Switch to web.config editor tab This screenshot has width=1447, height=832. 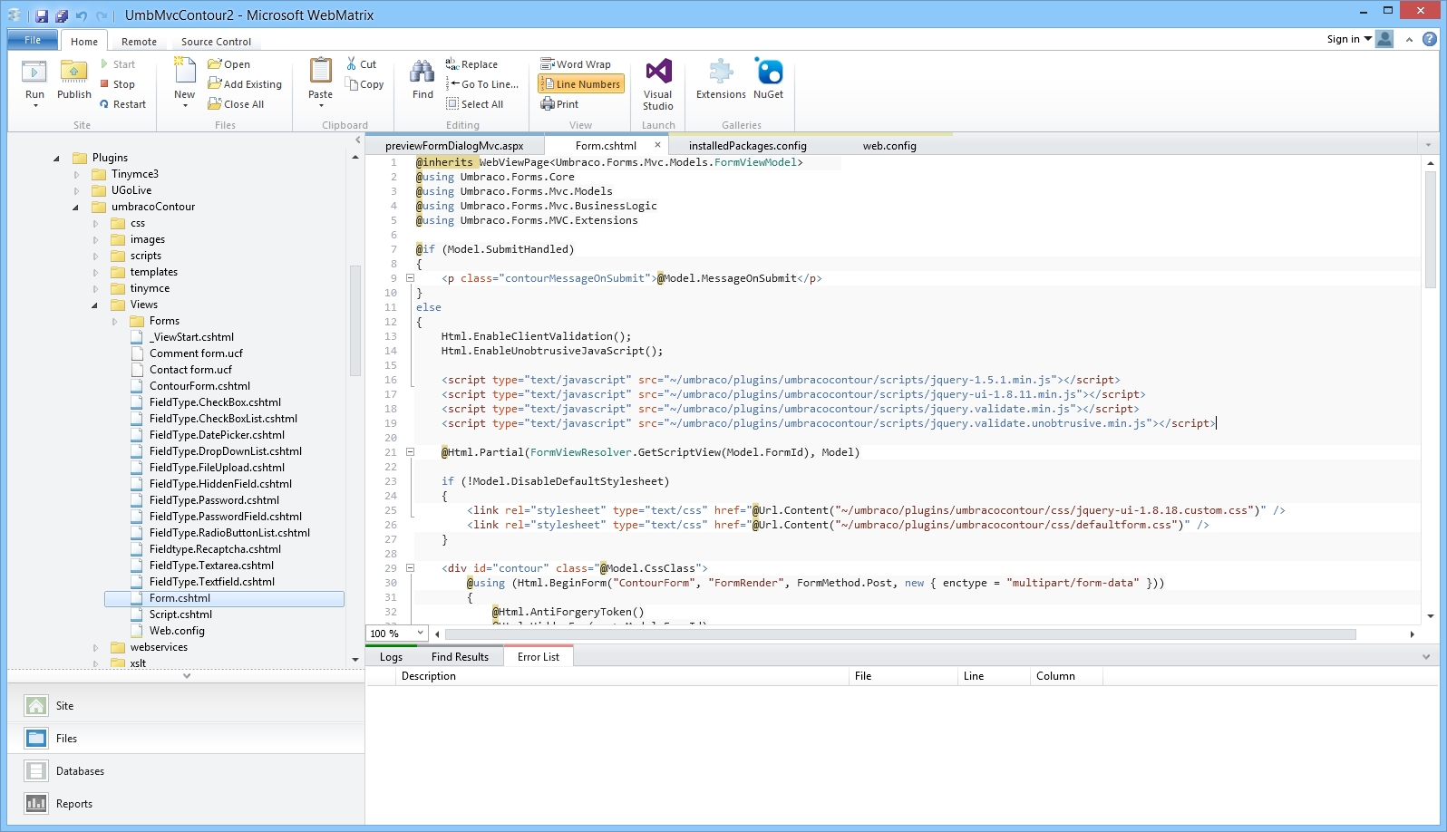[889, 145]
